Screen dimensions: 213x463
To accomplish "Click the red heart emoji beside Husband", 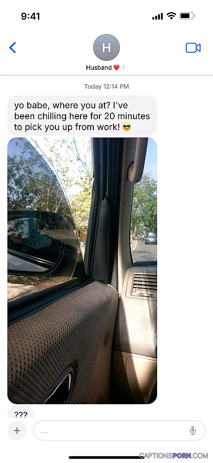I will point(116,68).
